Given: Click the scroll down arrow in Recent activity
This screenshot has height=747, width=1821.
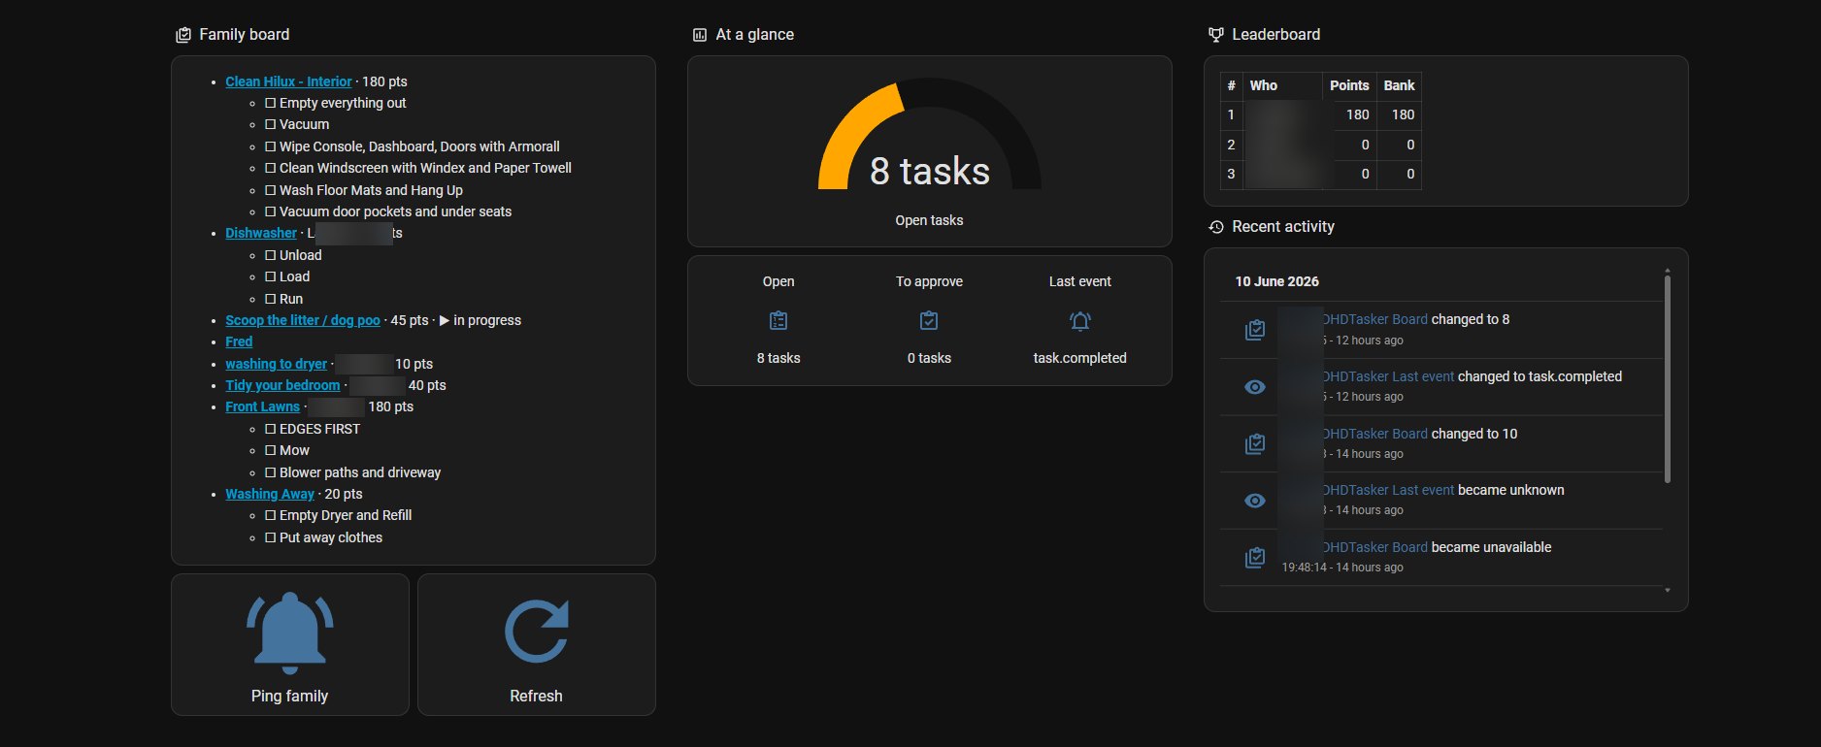Looking at the screenshot, I should click(x=1668, y=590).
